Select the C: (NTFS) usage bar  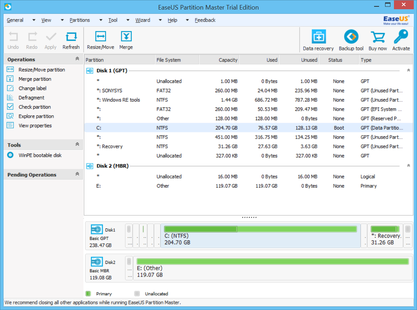(260, 229)
